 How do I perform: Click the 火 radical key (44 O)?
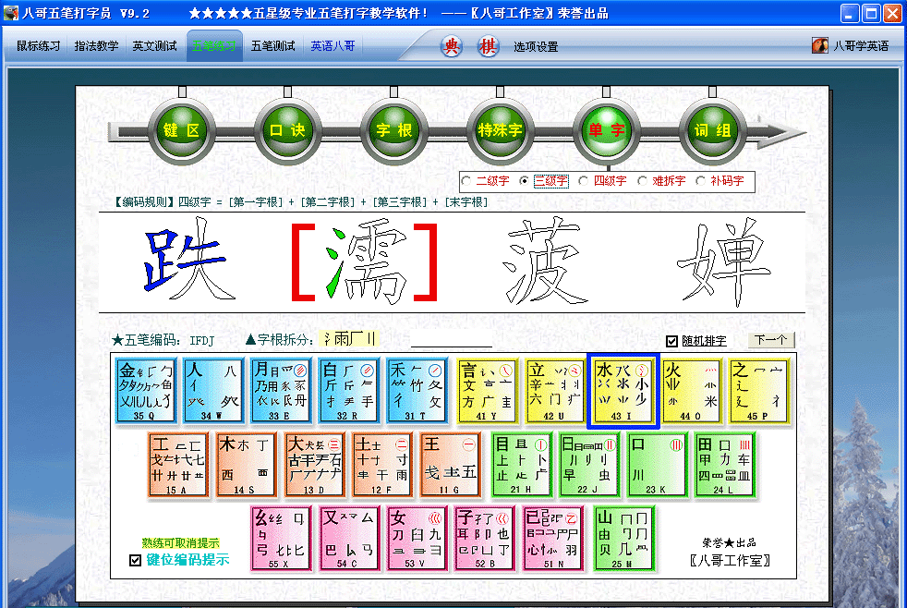point(691,390)
